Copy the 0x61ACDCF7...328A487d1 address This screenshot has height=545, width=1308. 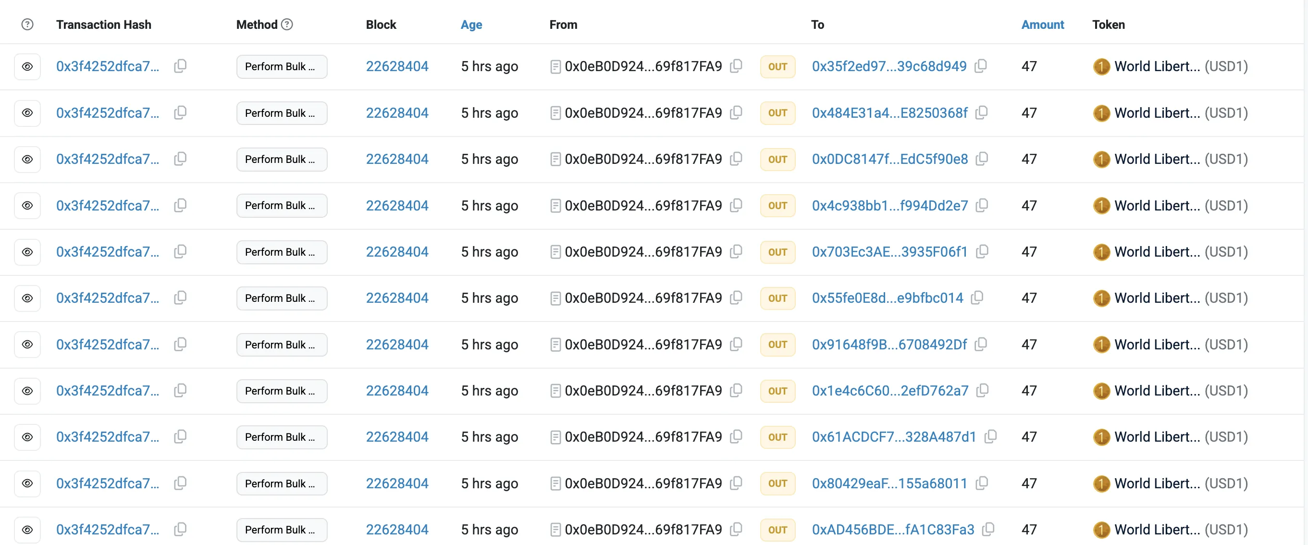990,436
